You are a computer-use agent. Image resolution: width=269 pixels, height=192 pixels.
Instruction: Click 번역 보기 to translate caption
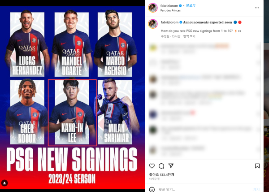click(189, 36)
